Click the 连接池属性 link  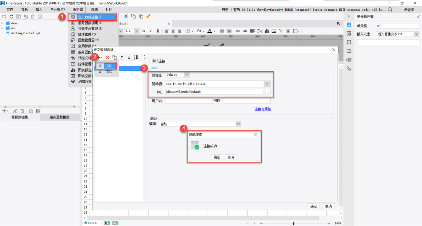tap(263, 109)
